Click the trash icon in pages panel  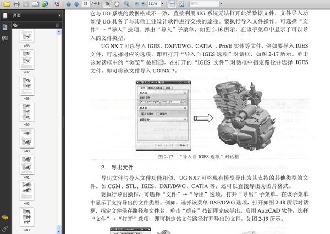pos(57,25)
